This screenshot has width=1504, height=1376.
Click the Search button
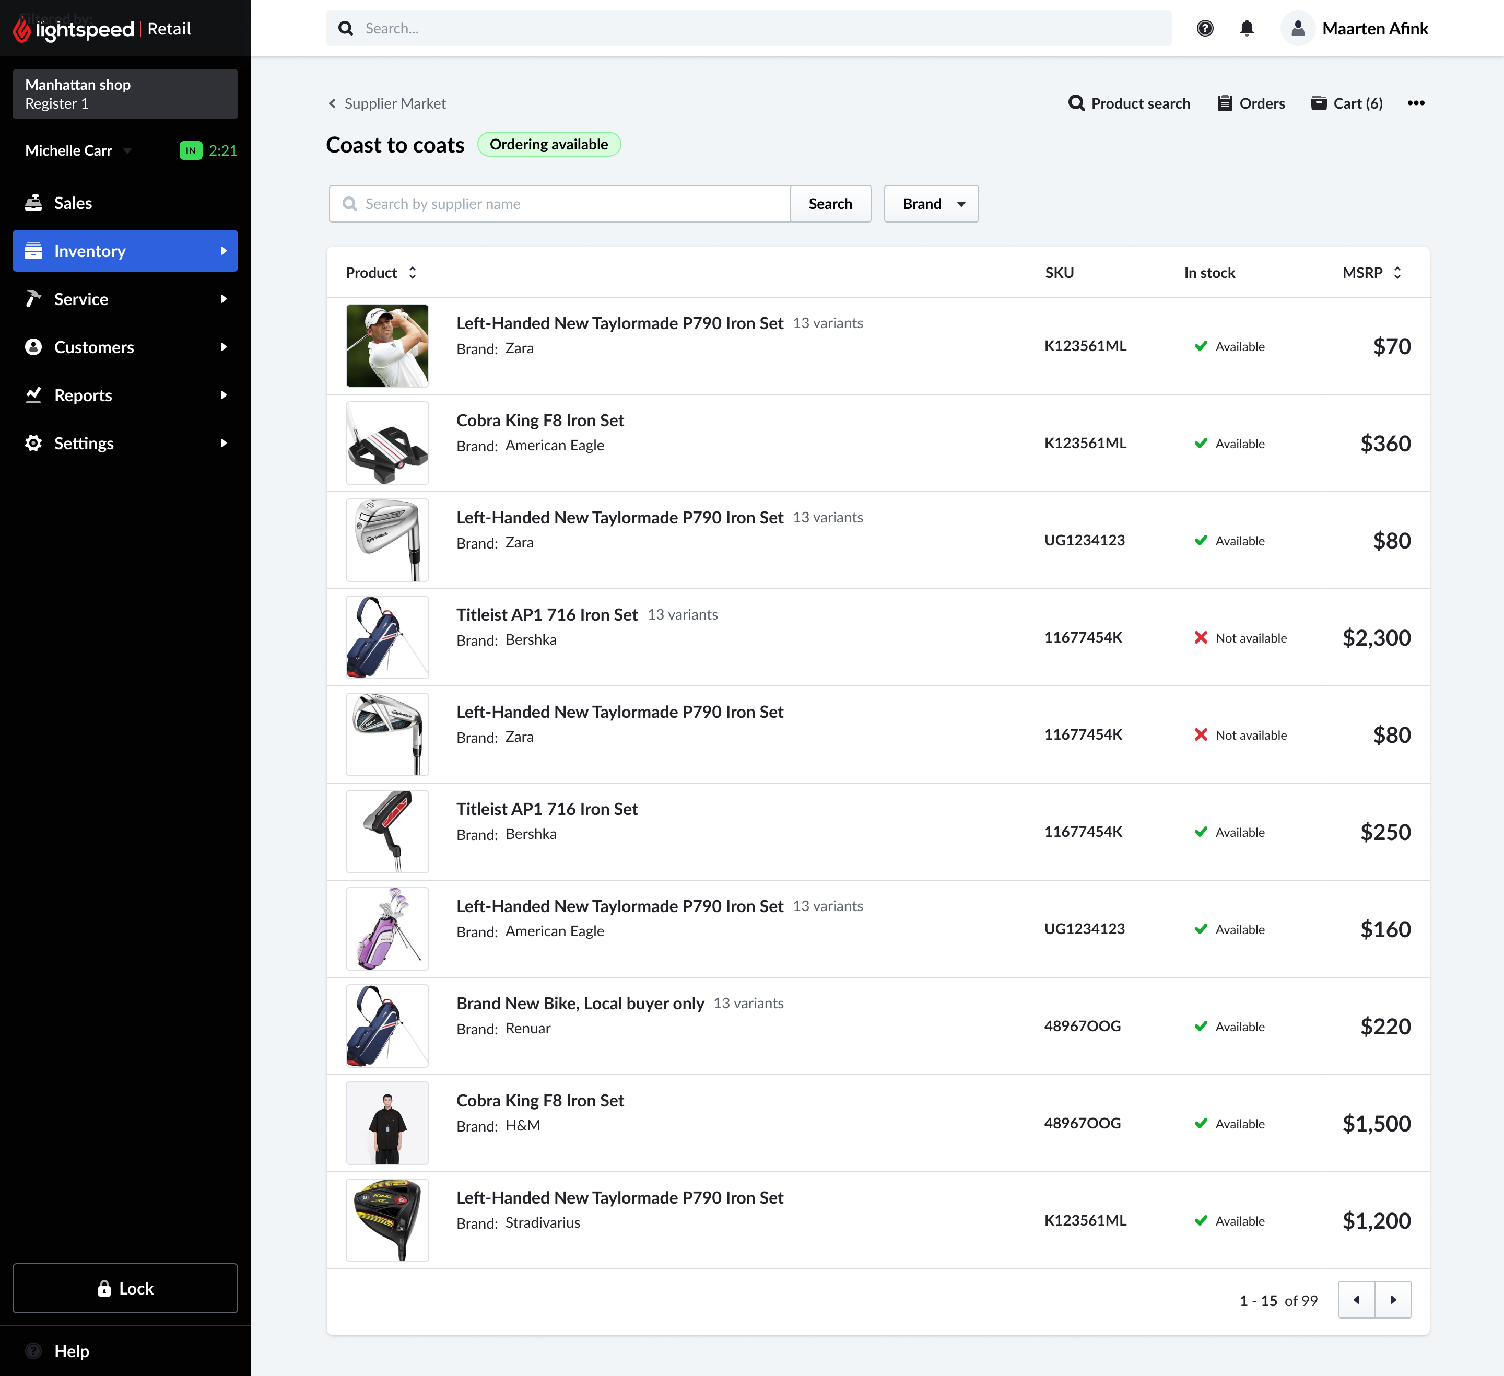coord(830,204)
